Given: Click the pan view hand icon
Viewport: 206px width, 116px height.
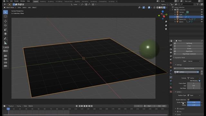Looking at the screenshot, I should click(x=166, y=25).
